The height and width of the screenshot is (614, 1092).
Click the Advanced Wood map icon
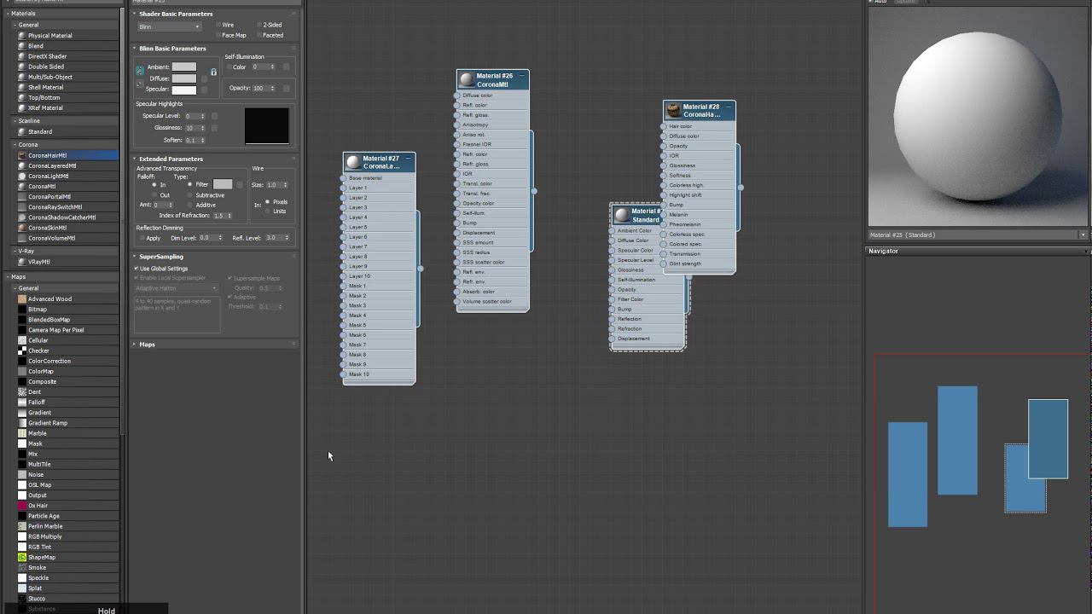point(22,299)
